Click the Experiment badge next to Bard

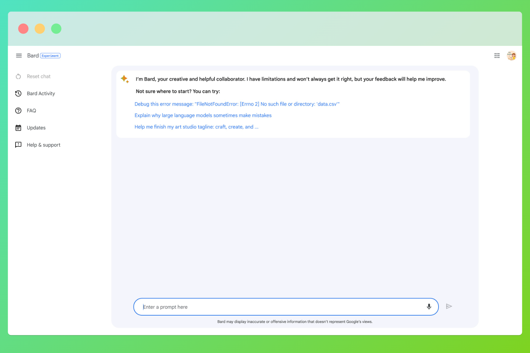click(x=50, y=56)
